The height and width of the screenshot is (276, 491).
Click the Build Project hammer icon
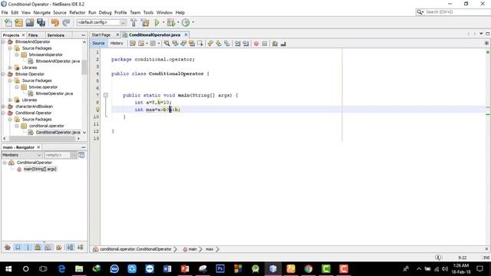[x=133, y=22]
